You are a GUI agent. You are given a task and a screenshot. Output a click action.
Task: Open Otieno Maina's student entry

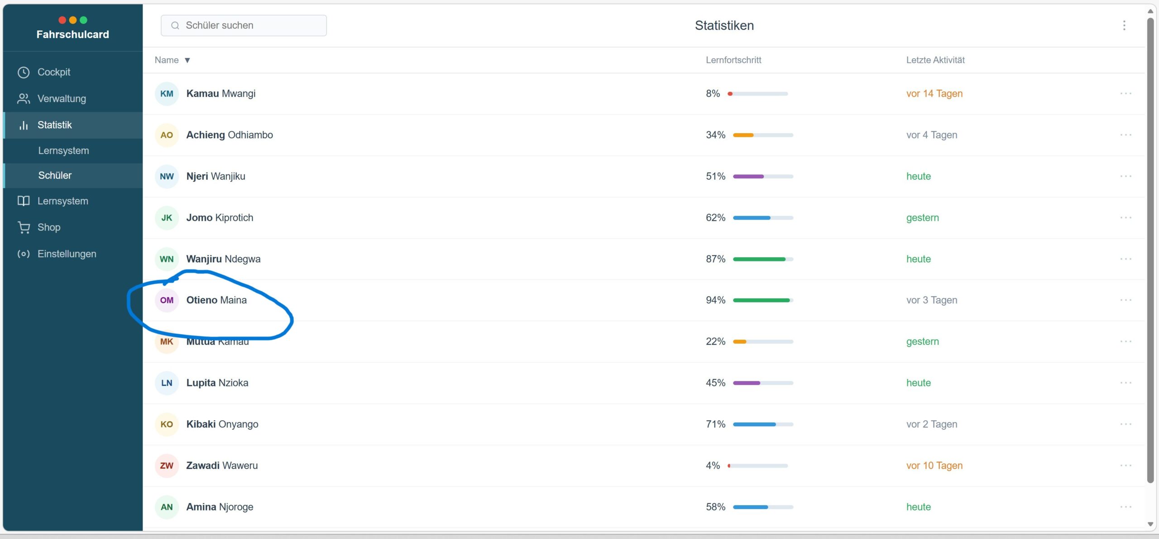tap(216, 300)
